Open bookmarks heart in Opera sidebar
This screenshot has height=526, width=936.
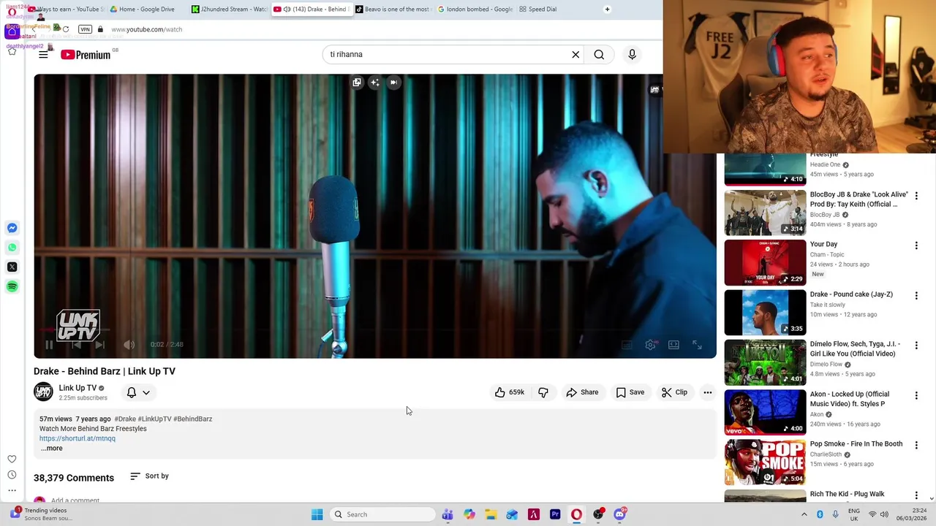click(x=12, y=459)
